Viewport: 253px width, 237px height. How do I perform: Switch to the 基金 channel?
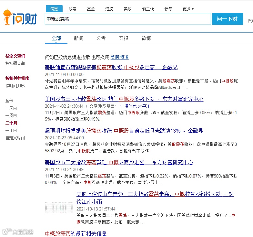click(91, 9)
